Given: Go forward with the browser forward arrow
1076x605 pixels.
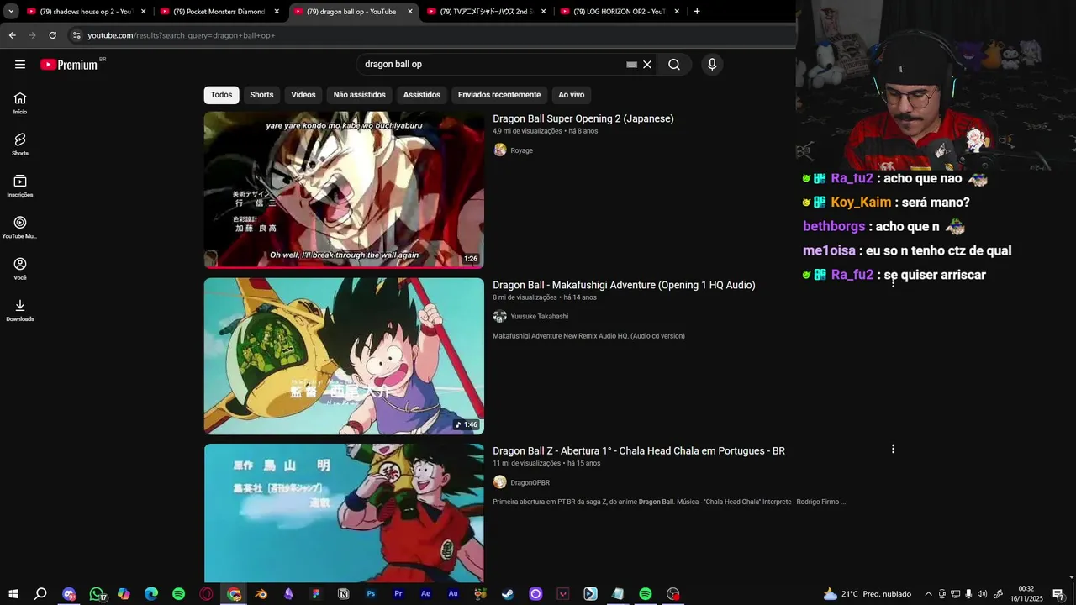Looking at the screenshot, I should pyautogui.click(x=32, y=35).
